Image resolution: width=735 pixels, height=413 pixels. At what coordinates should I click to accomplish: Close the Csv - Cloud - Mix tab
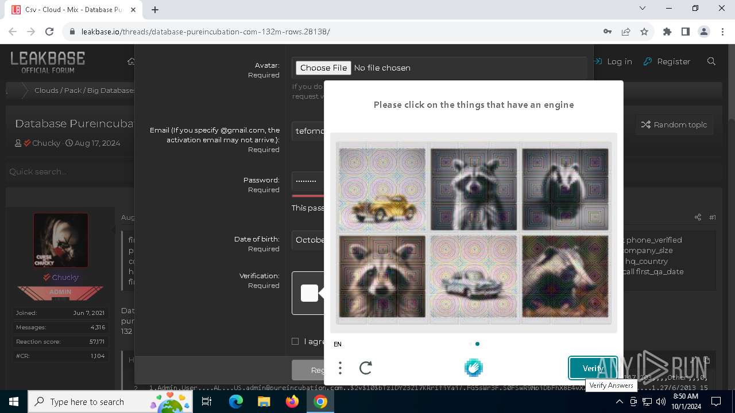(134, 10)
